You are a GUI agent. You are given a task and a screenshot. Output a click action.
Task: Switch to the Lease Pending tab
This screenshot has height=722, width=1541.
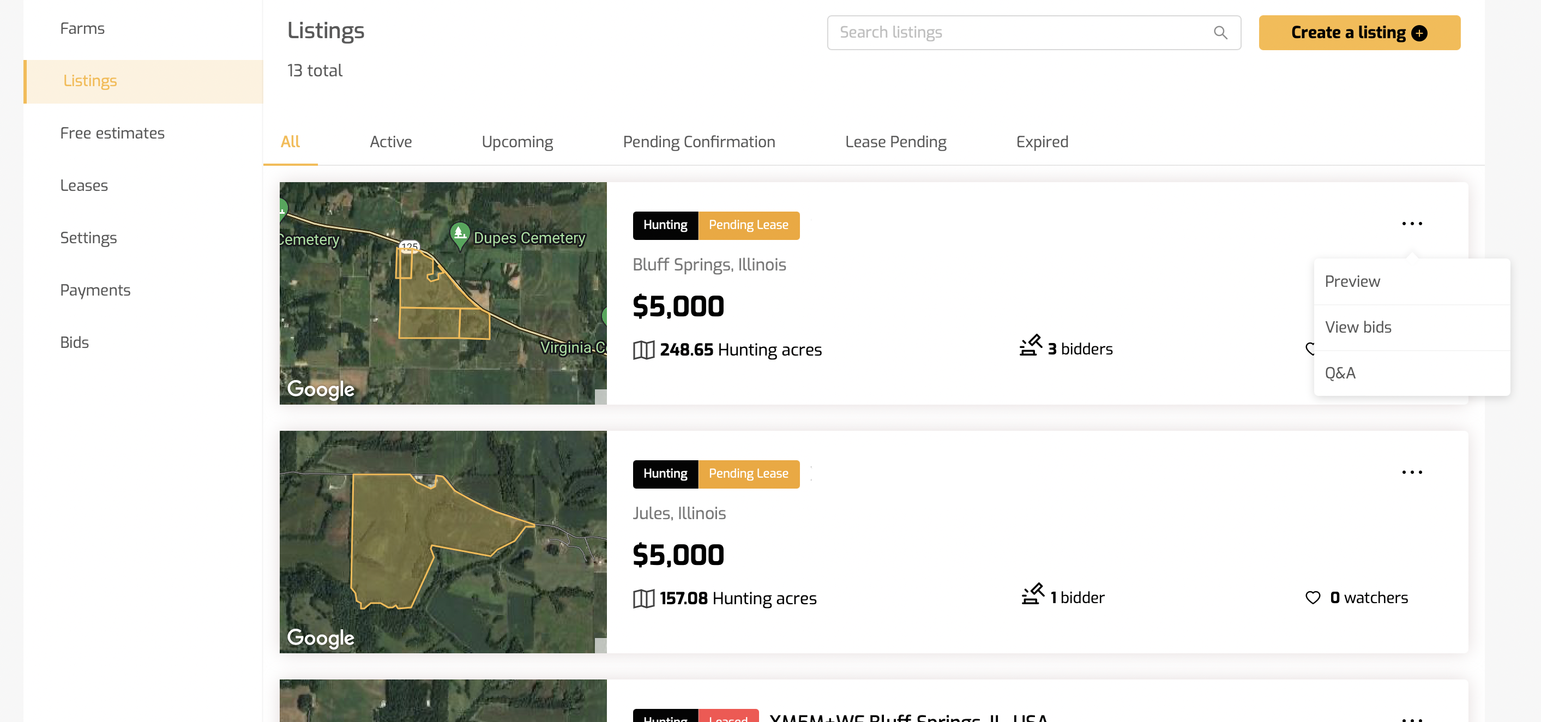pyautogui.click(x=895, y=142)
